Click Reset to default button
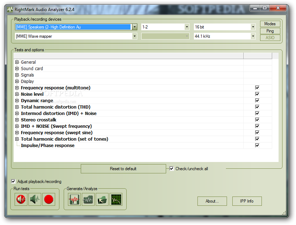296x225 pixels. 123,169
